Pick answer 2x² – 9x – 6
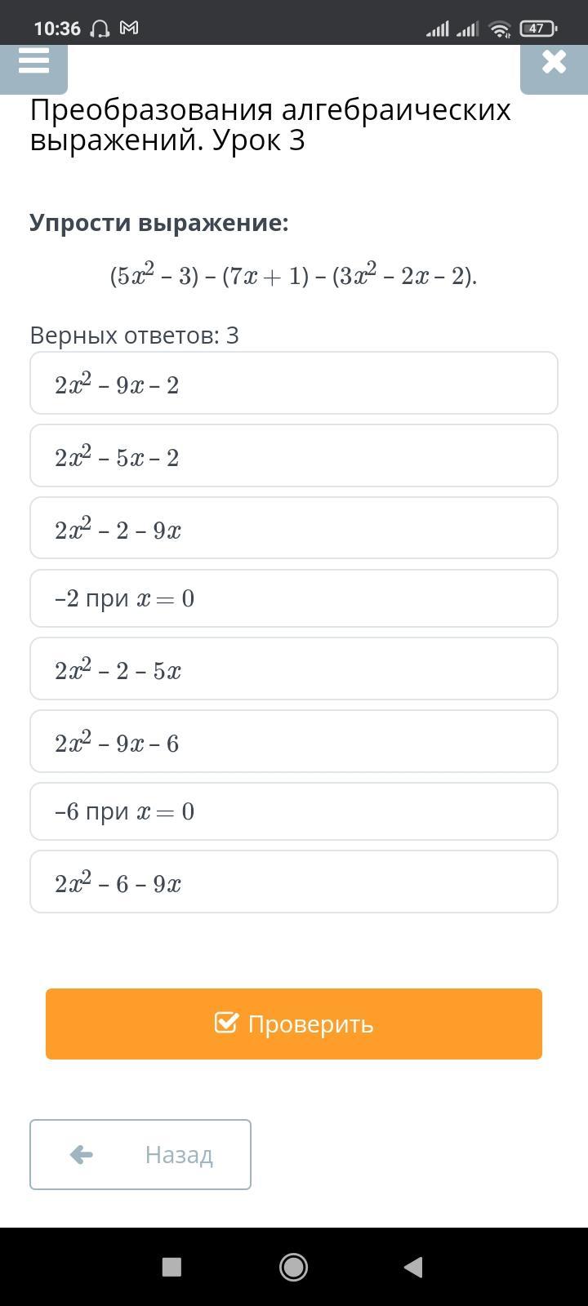Image resolution: width=588 pixels, height=1306 pixels. coord(294,741)
